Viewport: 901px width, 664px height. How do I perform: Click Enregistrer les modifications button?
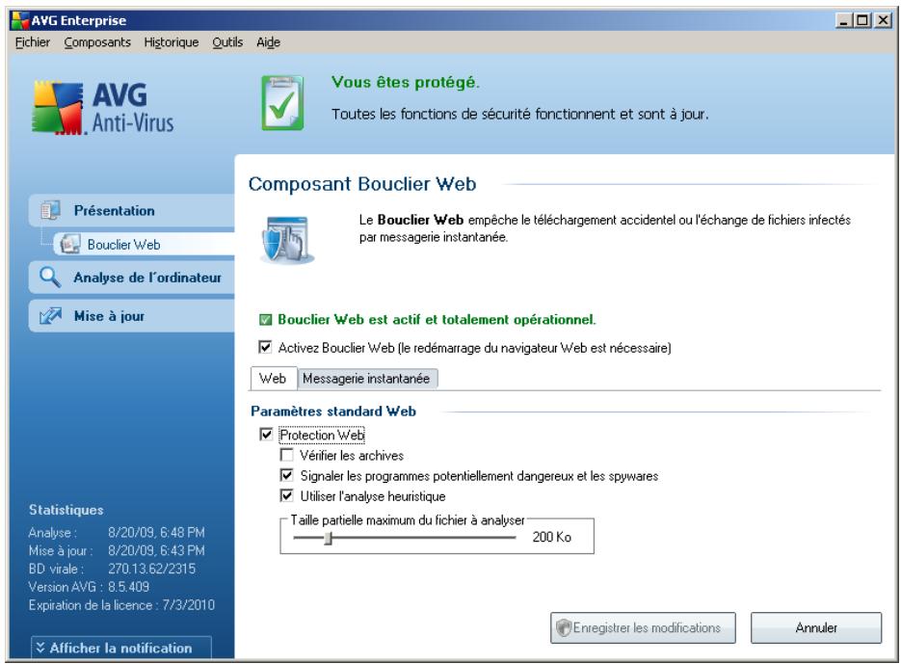(643, 627)
